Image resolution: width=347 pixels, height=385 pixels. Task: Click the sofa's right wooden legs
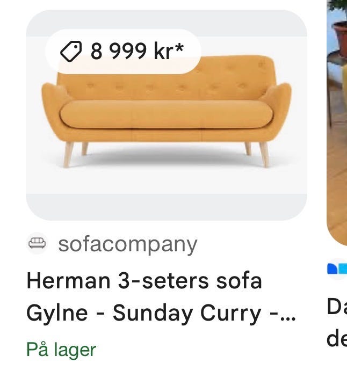[257, 154]
